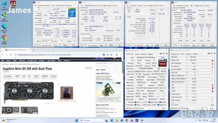The image size is (218, 123).
Task: Toggle the PhysX checkbox in GPU-Z
Action: [x=152, y=105]
